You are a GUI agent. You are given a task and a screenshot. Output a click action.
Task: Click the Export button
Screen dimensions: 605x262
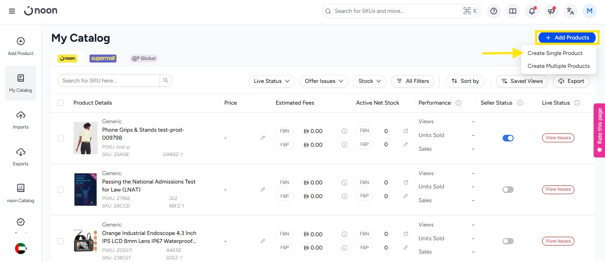pyautogui.click(x=571, y=81)
